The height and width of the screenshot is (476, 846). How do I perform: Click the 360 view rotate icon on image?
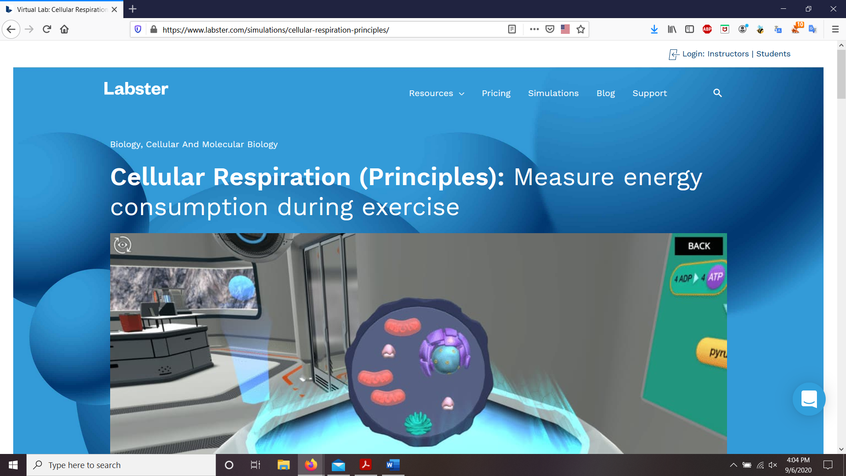point(122,245)
